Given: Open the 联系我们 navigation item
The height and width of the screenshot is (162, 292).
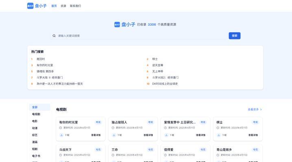Looking at the screenshot, I should [x=75, y=6].
